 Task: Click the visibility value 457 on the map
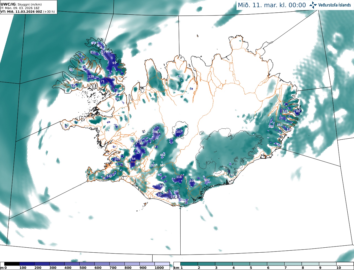[72, 70]
